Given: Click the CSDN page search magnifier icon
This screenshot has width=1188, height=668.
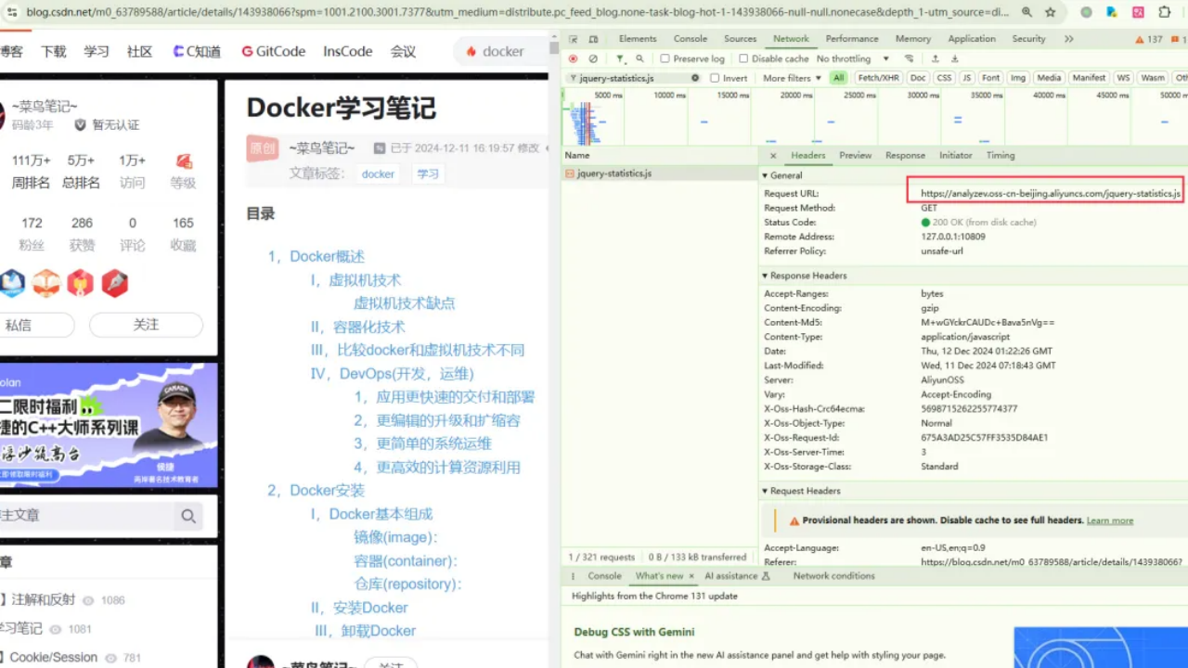Looking at the screenshot, I should coord(188,516).
